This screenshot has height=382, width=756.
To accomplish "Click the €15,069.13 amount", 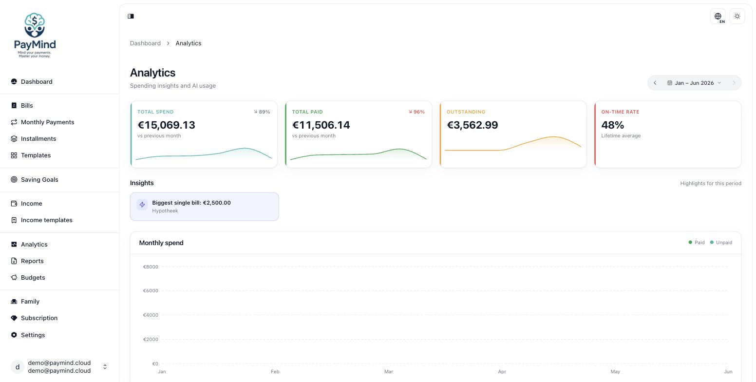I will [x=166, y=125].
